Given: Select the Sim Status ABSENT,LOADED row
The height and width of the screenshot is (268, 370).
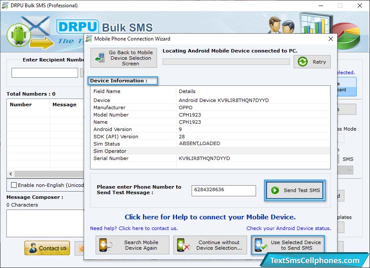Looking at the screenshot, I should 210,144.
